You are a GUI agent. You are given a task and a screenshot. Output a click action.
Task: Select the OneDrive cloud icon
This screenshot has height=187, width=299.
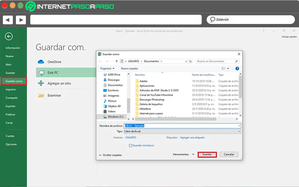click(x=41, y=62)
